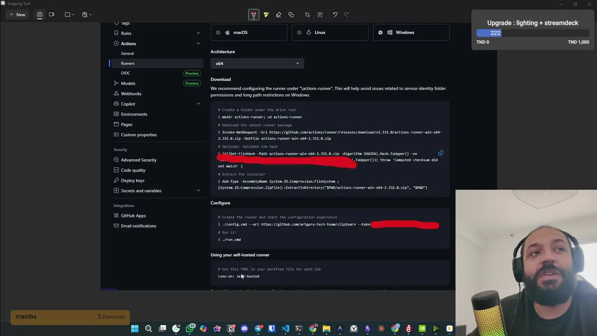Click the Text actions icon

tap(320, 14)
